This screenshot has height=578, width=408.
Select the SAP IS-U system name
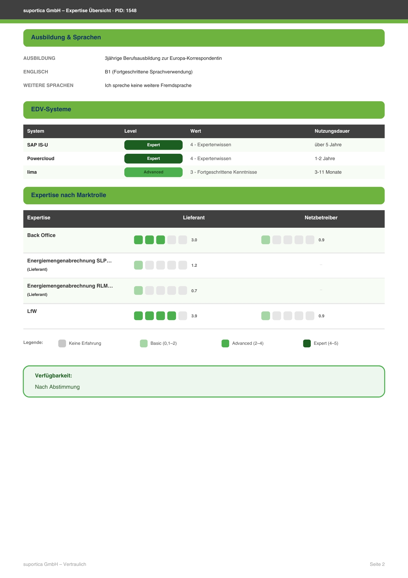[38, 145]
